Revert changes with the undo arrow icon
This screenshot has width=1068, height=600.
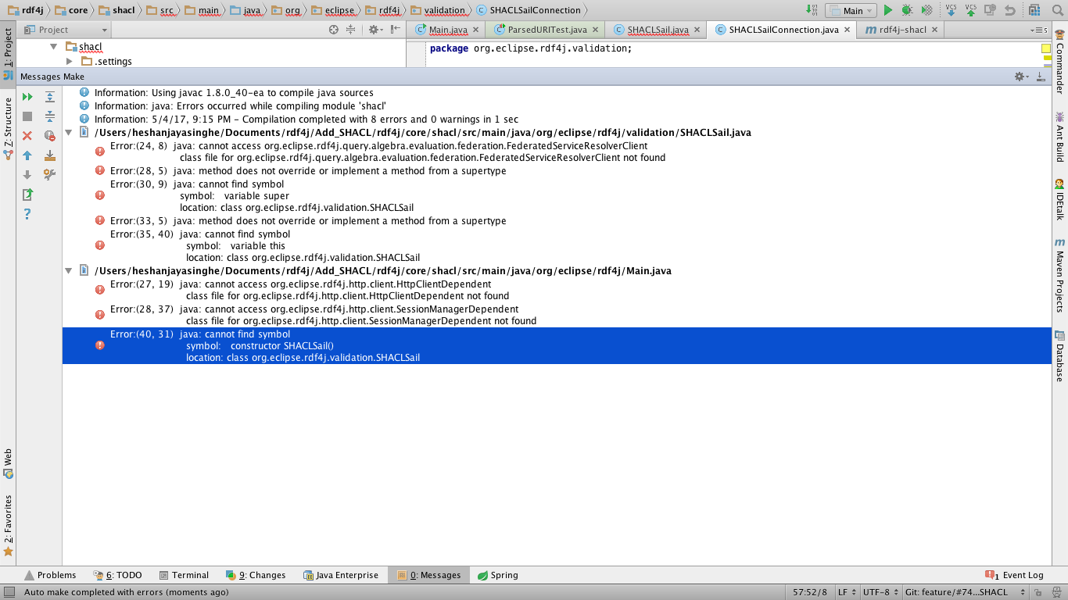click(x=1009, y=10)
